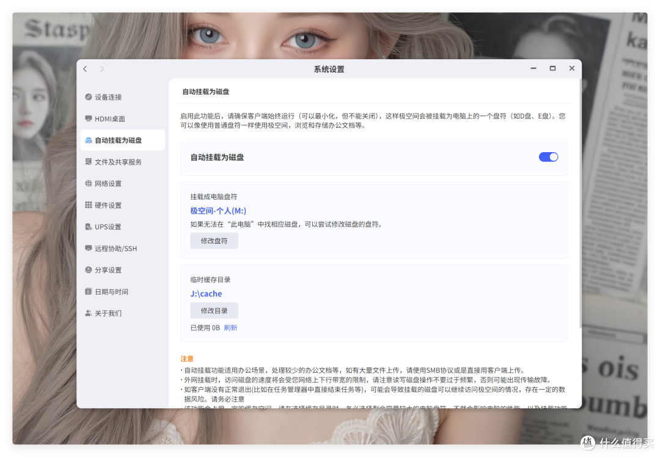Screen dimensions: 660x457
Task: Click the 远程协助/SSH icon
Action: [x=89, y=248]
